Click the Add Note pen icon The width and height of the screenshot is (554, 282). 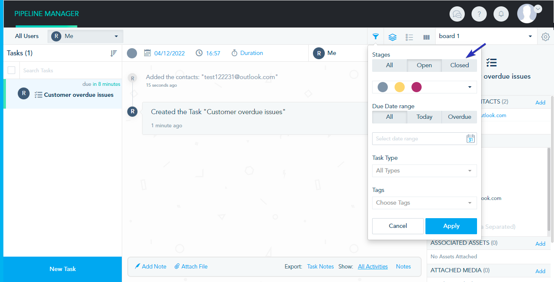click(137, 266)
